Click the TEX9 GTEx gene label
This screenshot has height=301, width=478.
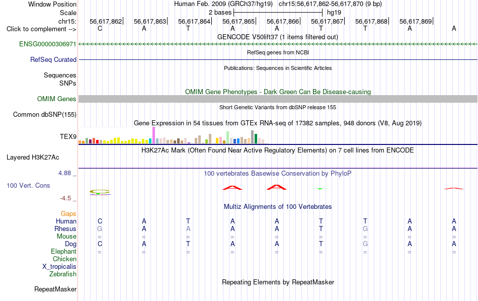(x=68, y=136)
